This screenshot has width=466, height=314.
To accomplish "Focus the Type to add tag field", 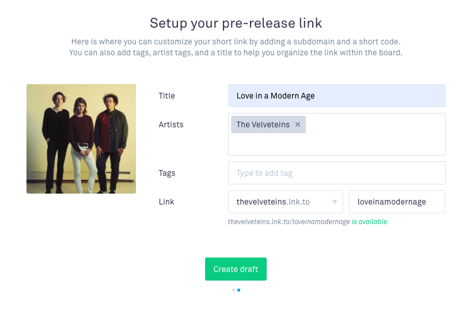I will [x=337, y=173].
